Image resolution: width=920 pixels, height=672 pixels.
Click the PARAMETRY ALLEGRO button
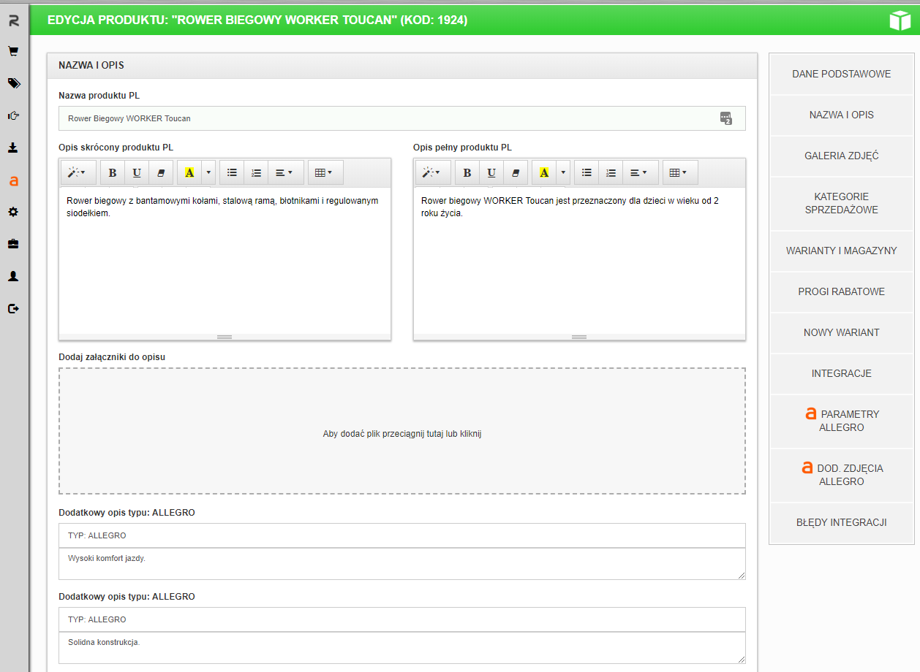tap(841, 421)
